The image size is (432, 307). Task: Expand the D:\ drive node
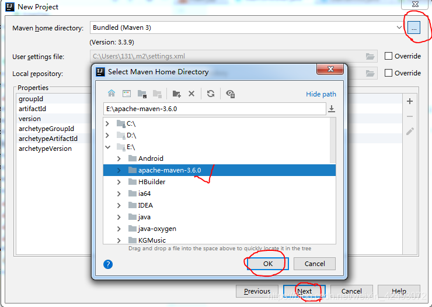(x=107, y=135)
